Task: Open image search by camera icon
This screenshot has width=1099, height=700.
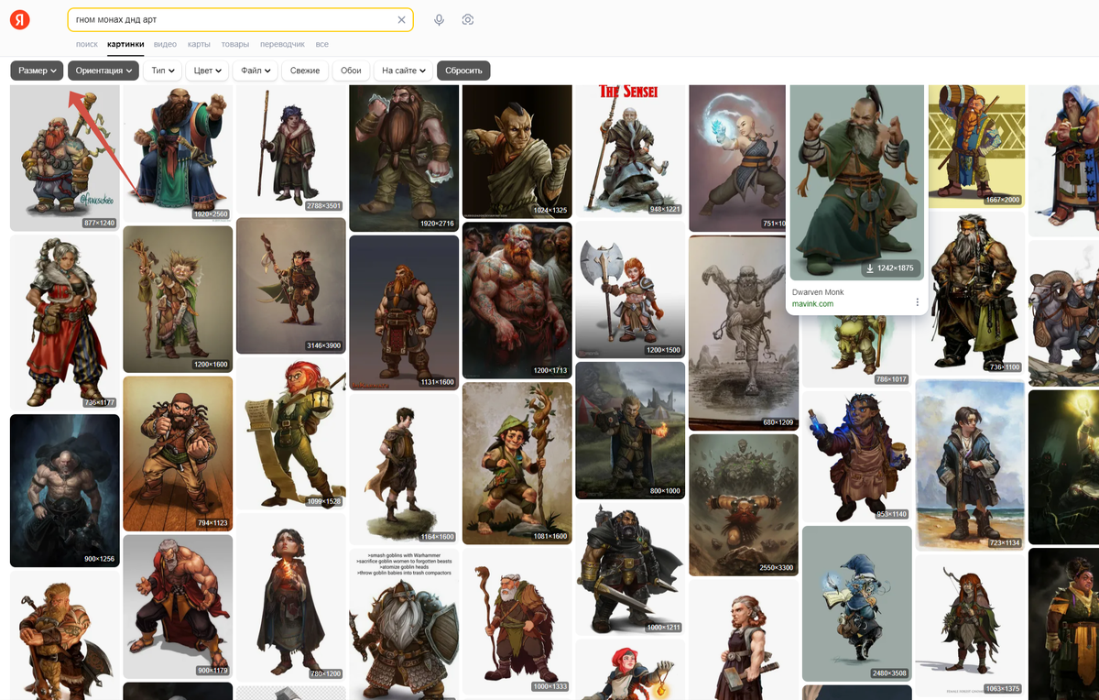Action: (468, 20)
